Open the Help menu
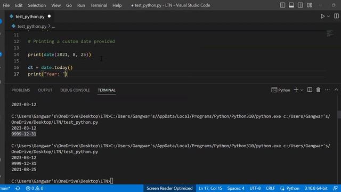The width and height of the screenshot is (341, 192). coord(117,5)
